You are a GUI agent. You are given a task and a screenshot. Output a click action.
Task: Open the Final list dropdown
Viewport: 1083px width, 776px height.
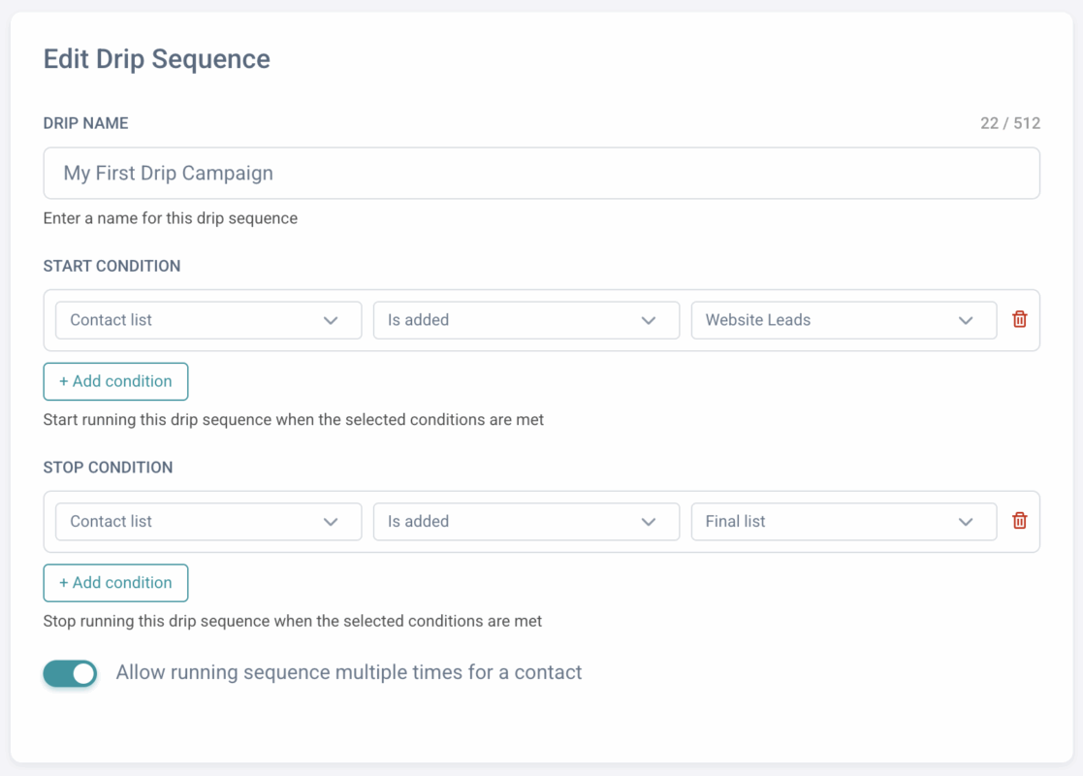(x=829, y=522)
